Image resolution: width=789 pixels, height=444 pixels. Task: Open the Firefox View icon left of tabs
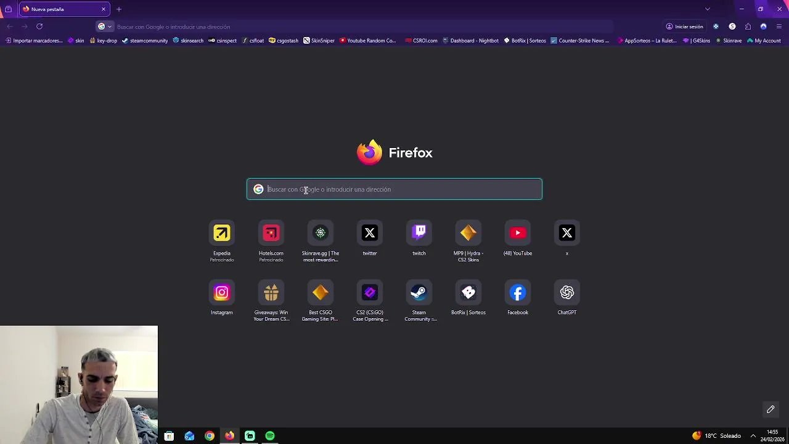click(x=8, y=9)
